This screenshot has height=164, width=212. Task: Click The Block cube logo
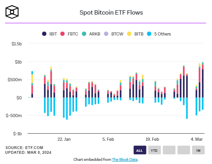tap(12, 12)
